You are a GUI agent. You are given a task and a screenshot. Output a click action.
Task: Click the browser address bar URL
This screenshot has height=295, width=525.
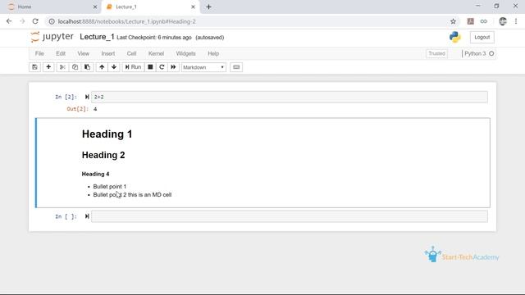[x=127, y=21]
